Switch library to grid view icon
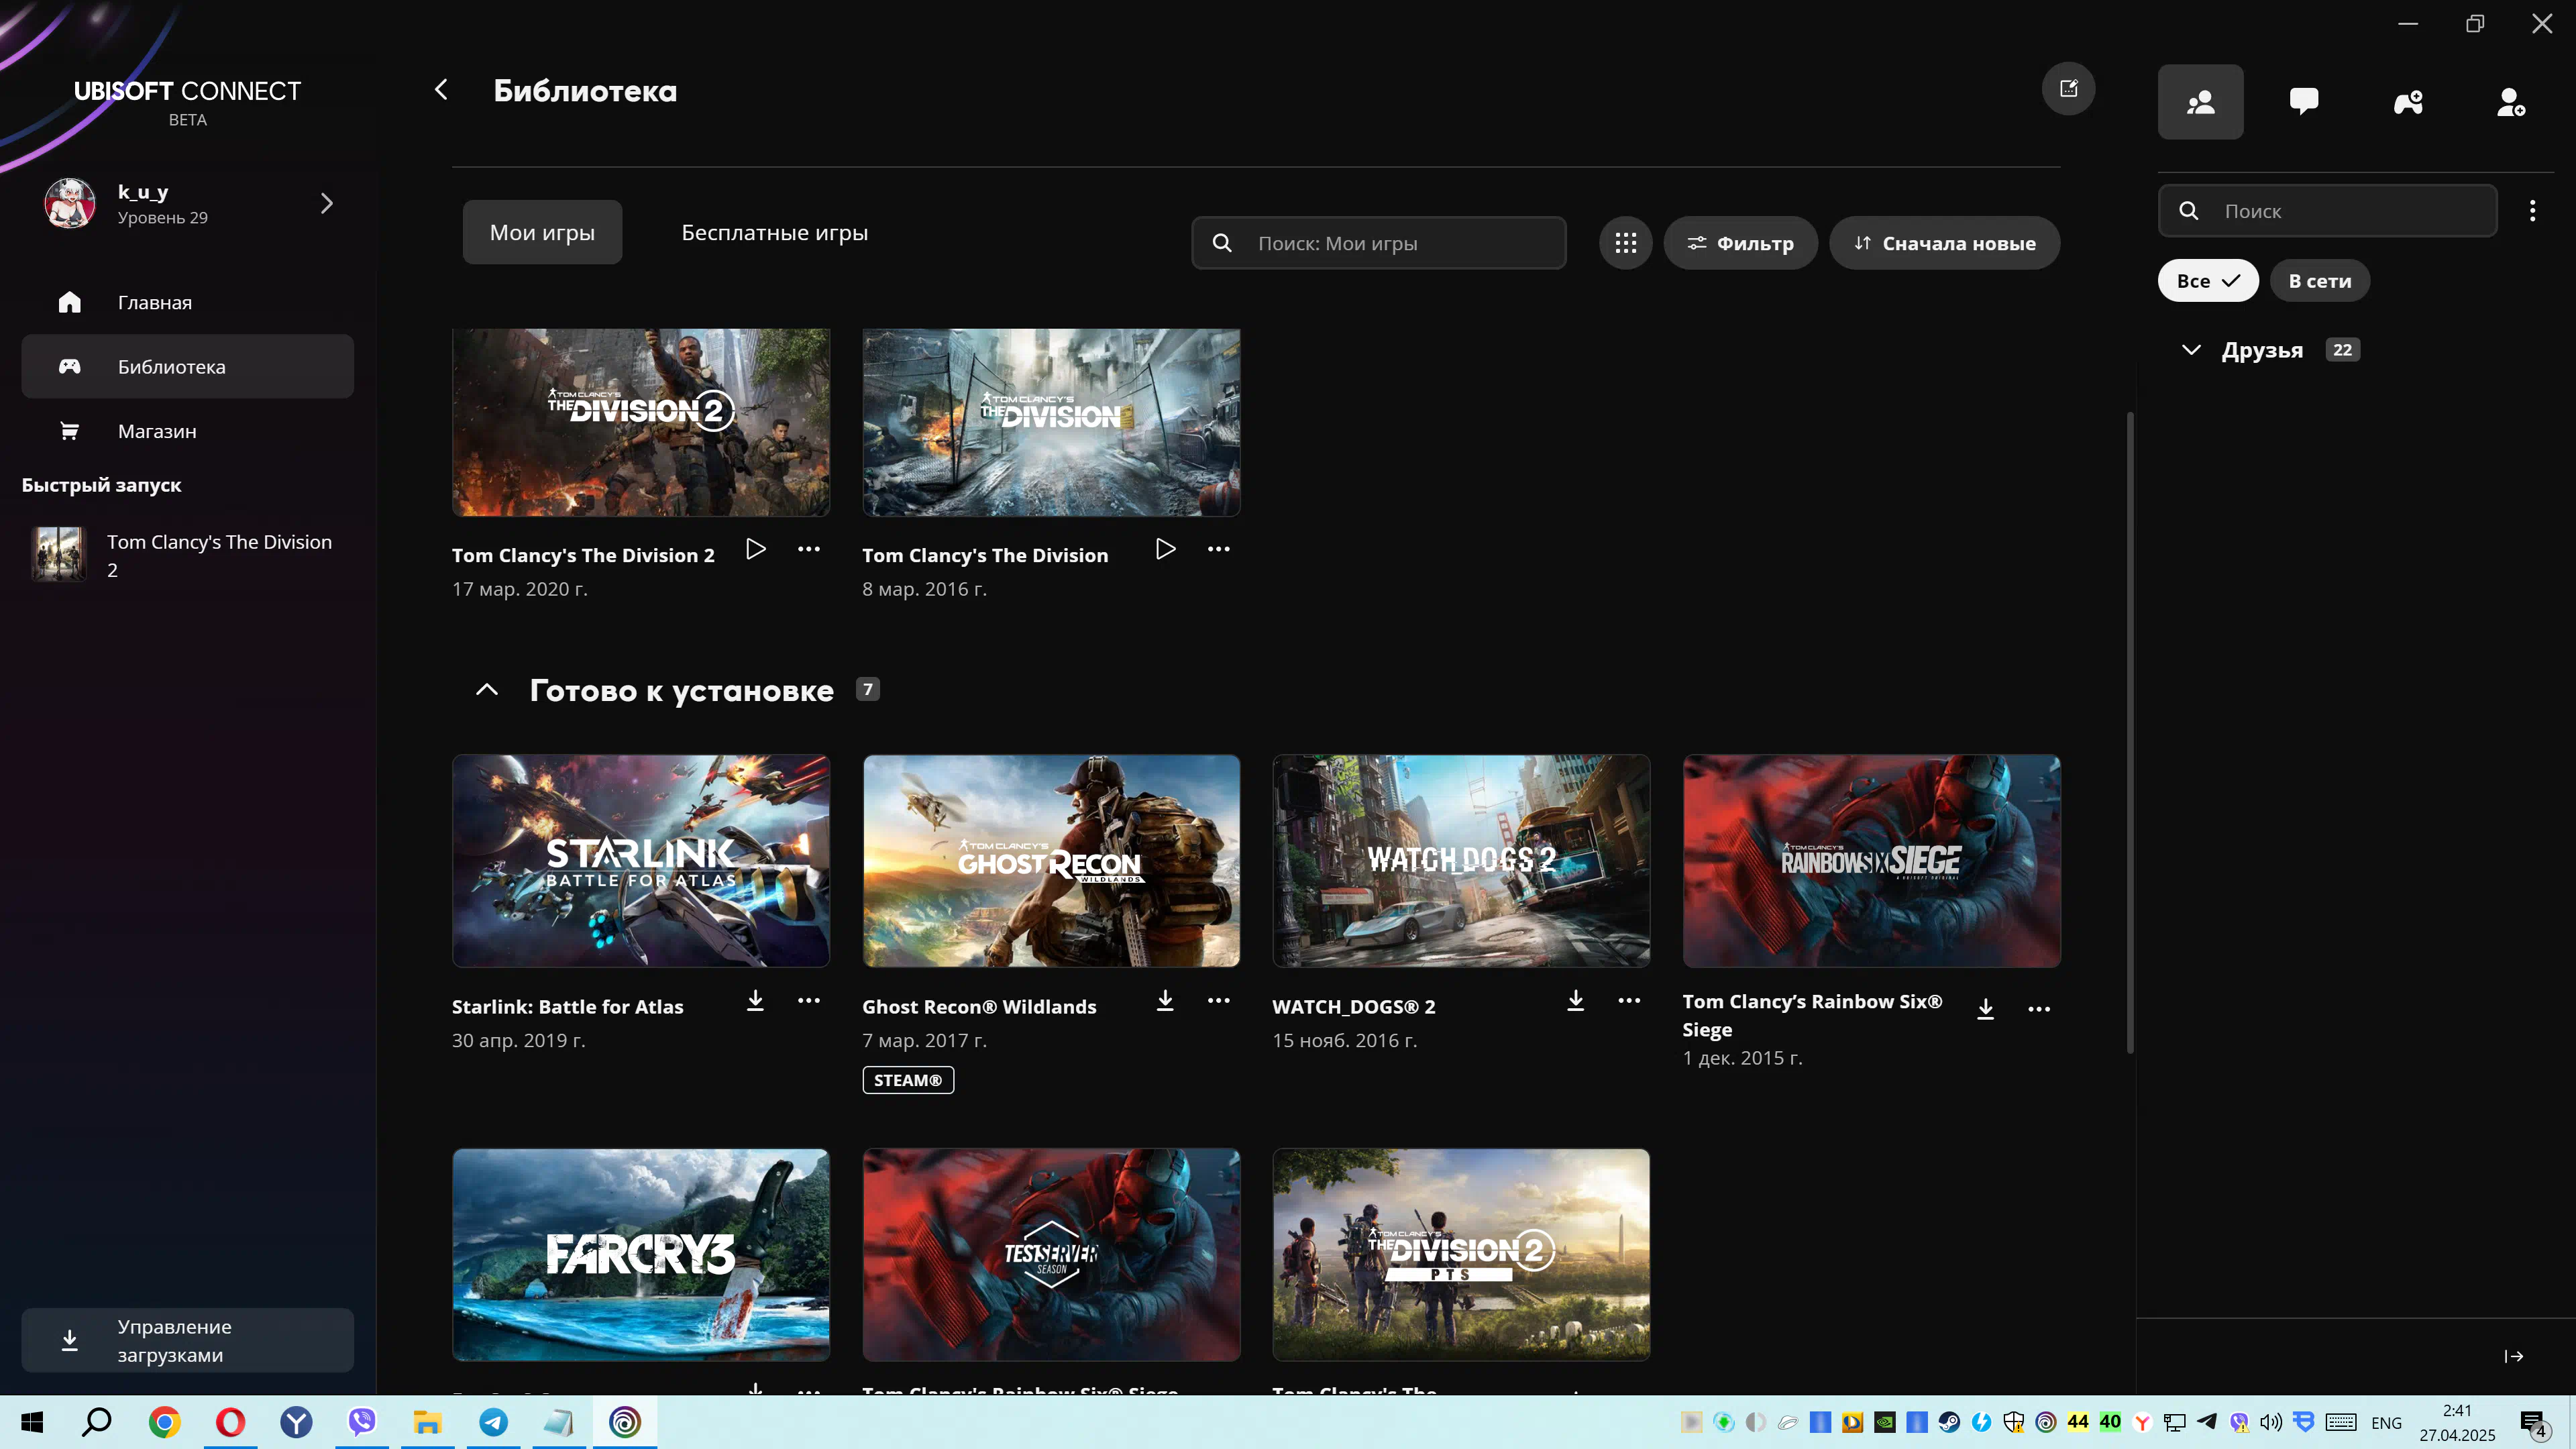Viewport: 2576px width, 1449px height. (1625, 243)
